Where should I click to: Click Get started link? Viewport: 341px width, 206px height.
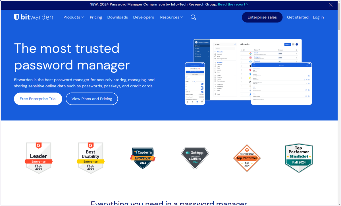click(298, 17)
